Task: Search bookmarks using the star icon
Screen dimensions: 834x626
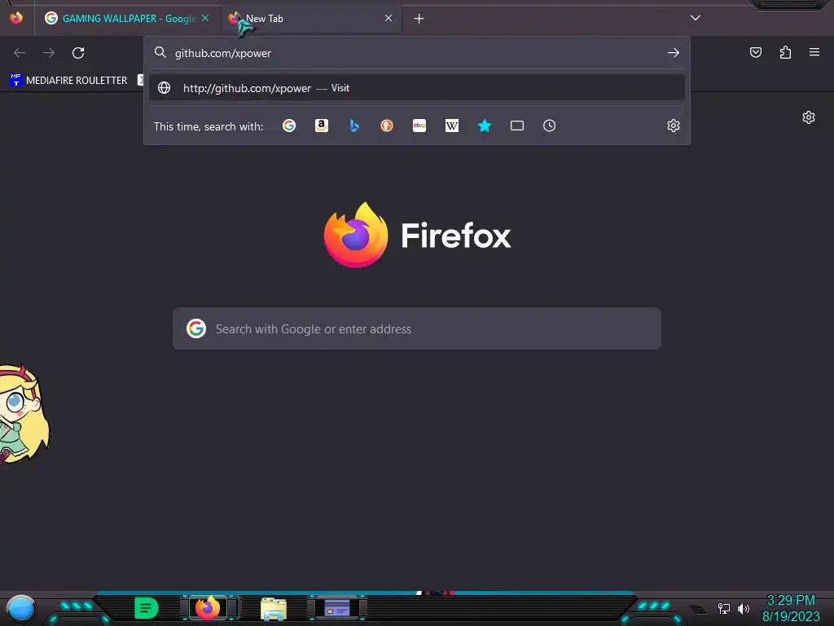Action: point(485,126)
